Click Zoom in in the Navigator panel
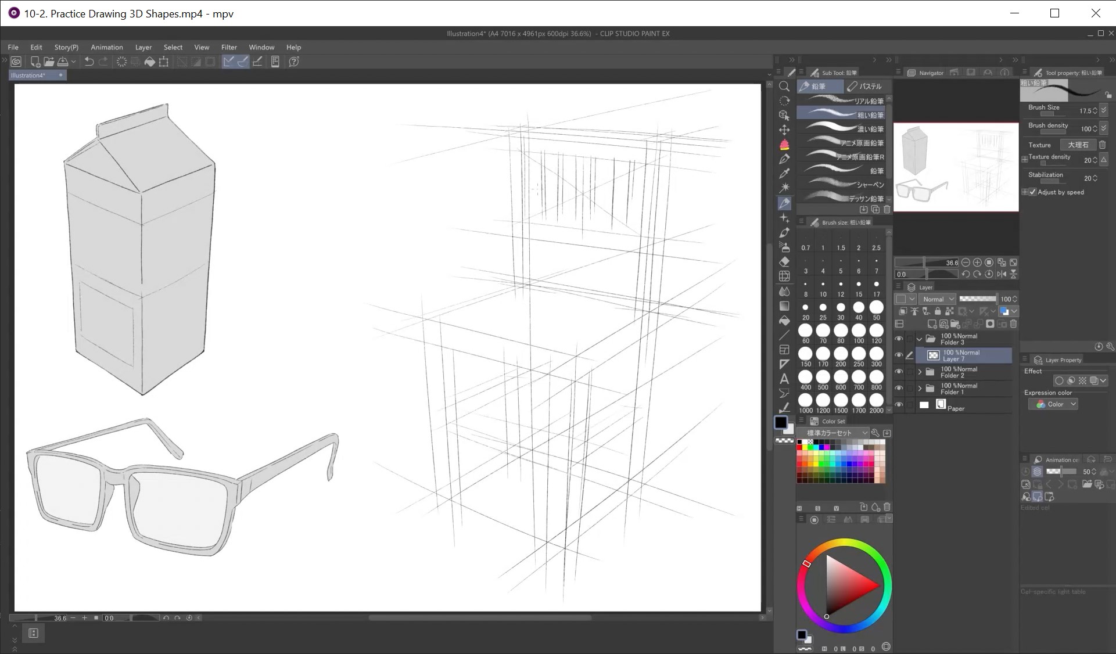1116x654 pixels. tap(977, 263)
